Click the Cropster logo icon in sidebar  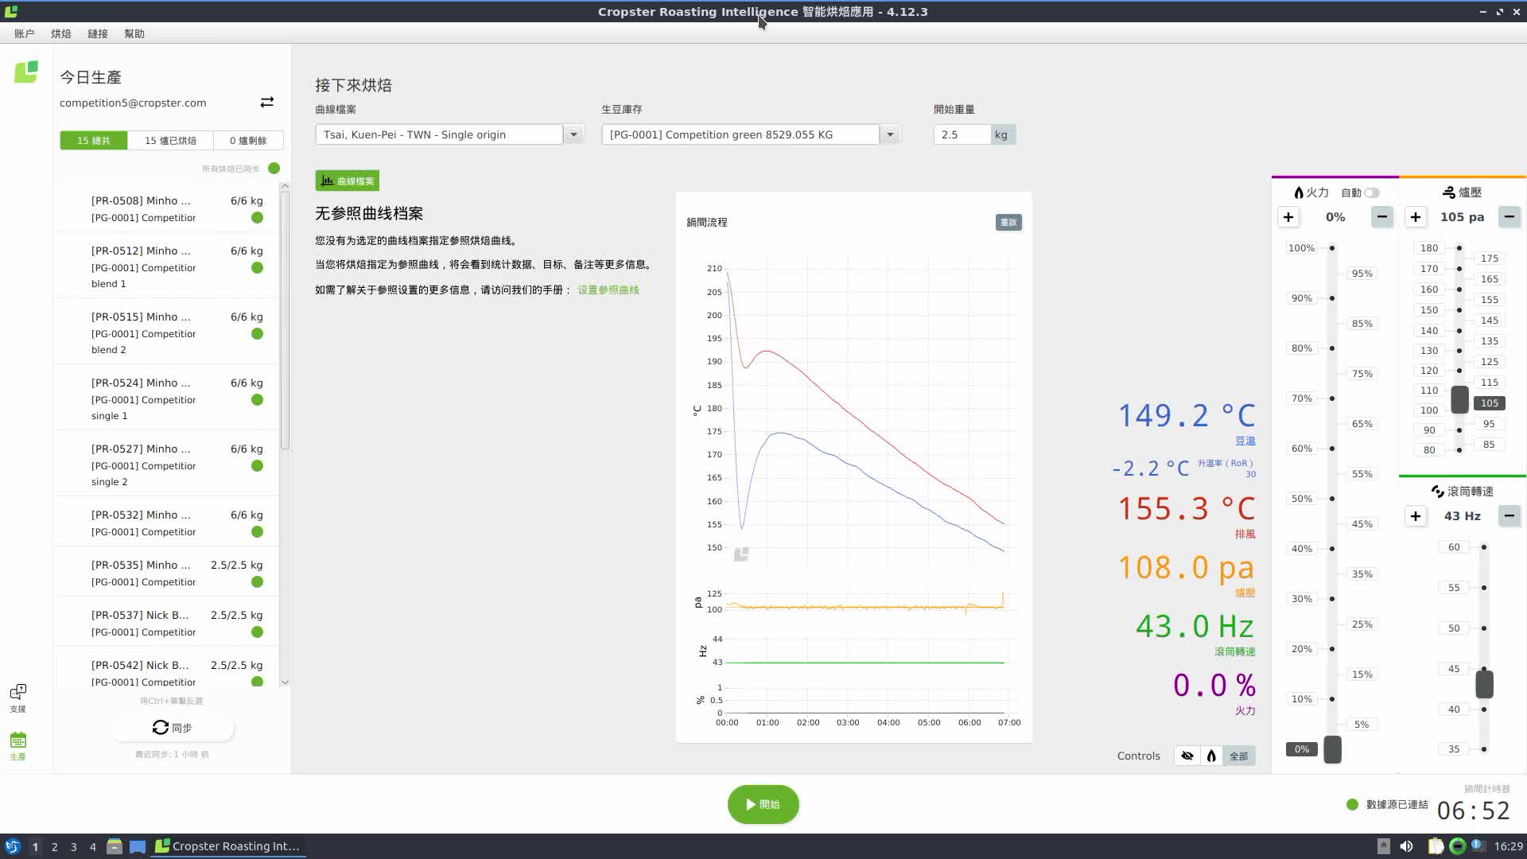pos(26,72)
